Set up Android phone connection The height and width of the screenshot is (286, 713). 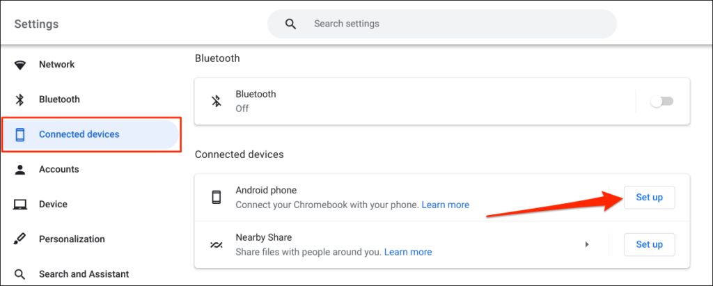click(649, 197)
